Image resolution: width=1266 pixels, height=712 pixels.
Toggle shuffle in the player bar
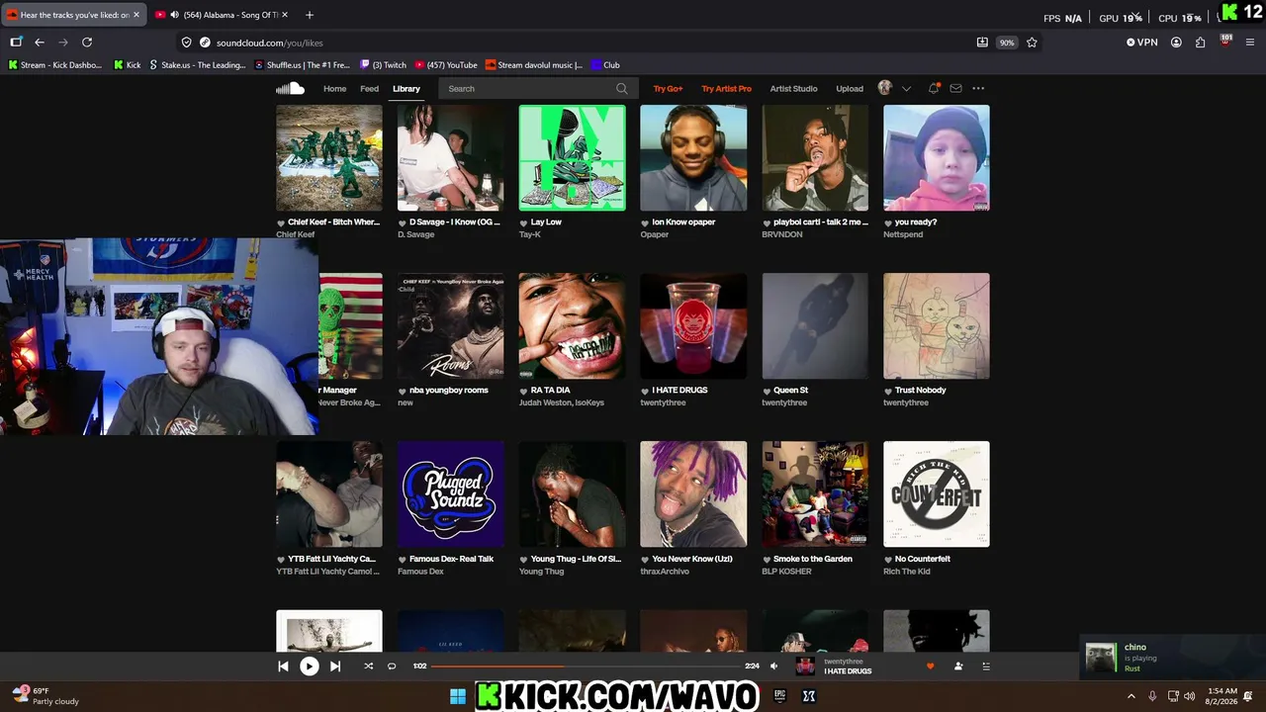pyautogui.click(x=368, y=667)
